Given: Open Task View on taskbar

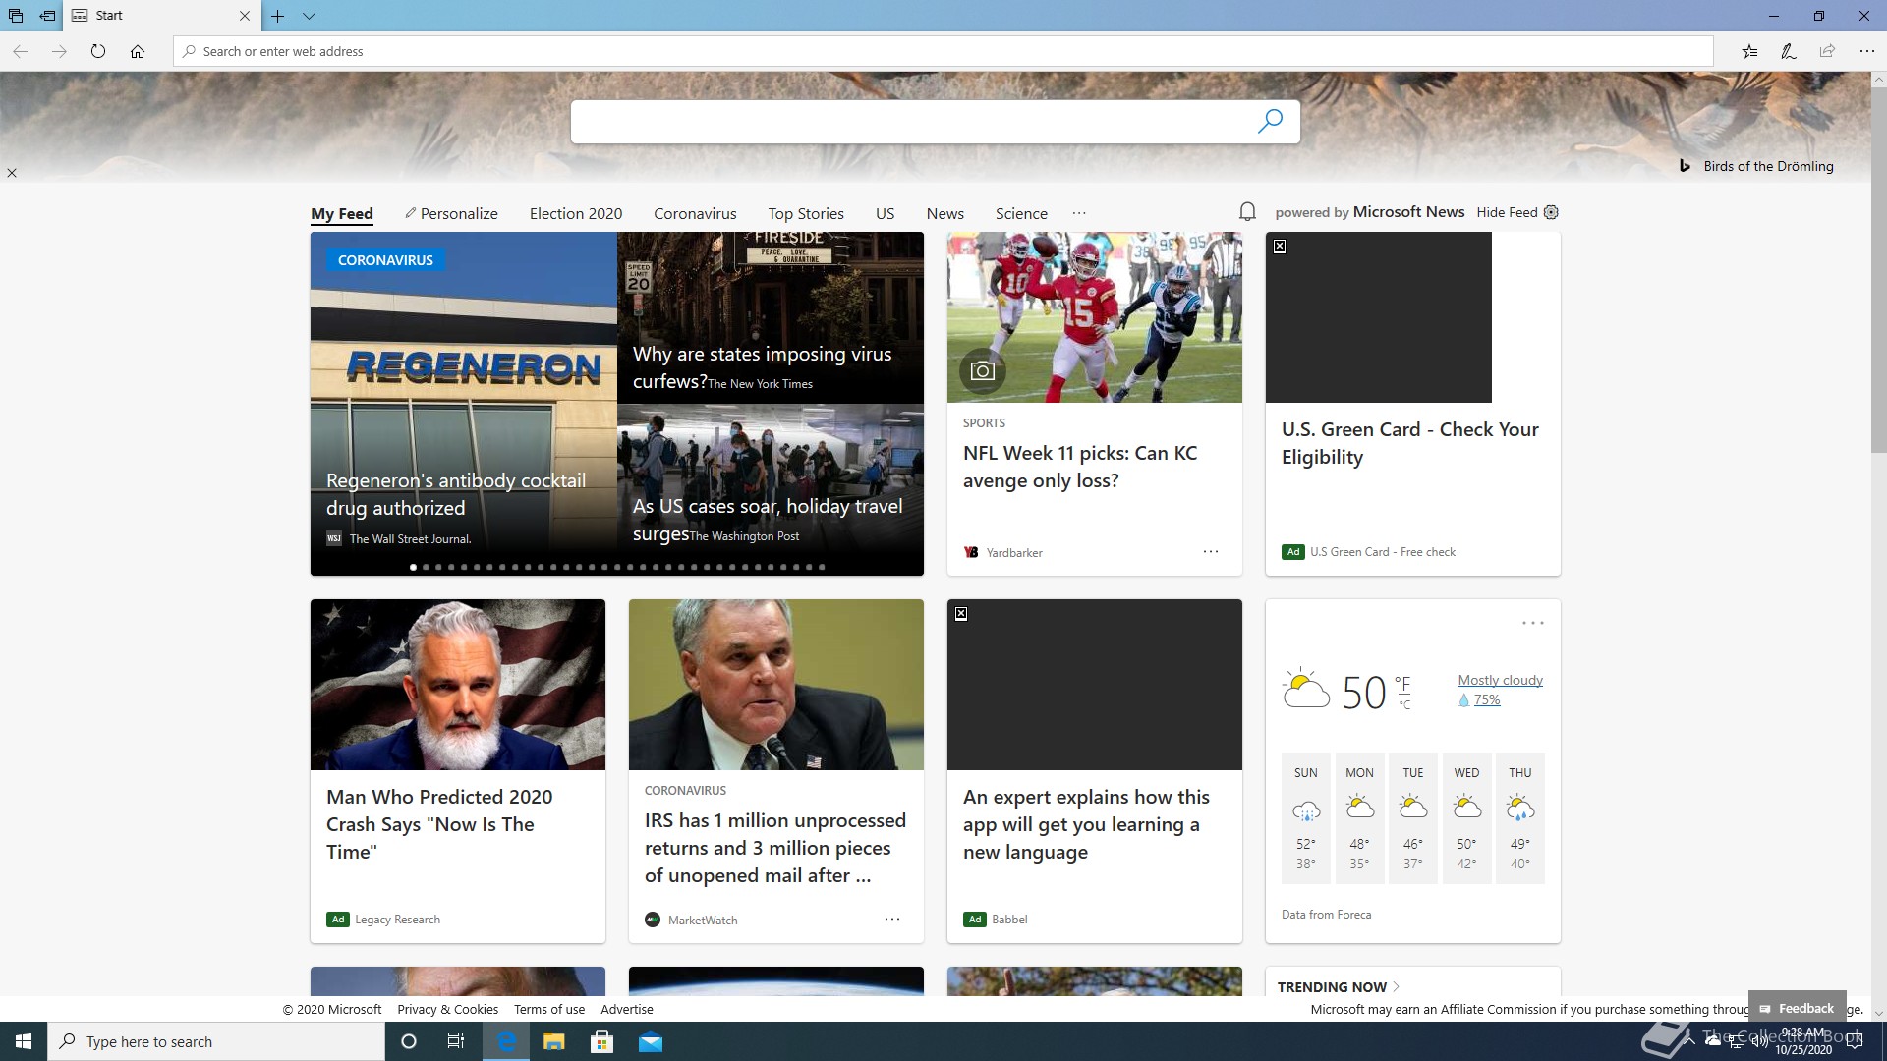Looking at the screenshot, I should 456,1041.
